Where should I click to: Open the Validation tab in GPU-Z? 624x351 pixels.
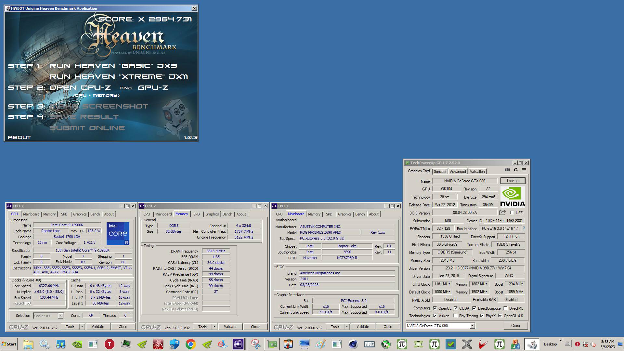[x=477, y=172]
